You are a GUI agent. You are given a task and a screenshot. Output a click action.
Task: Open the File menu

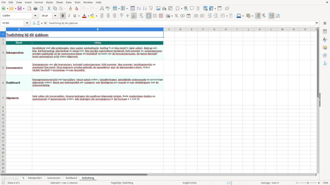[x=4, y=2]
